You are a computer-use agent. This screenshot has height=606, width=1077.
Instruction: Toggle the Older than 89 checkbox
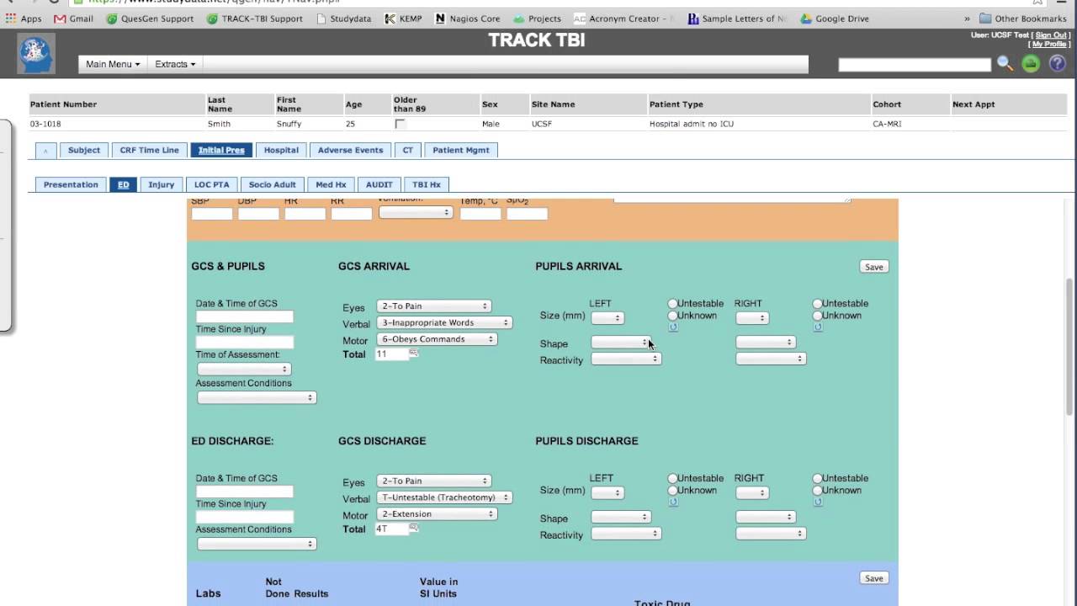pyautogui.click(x=400, y=124)
